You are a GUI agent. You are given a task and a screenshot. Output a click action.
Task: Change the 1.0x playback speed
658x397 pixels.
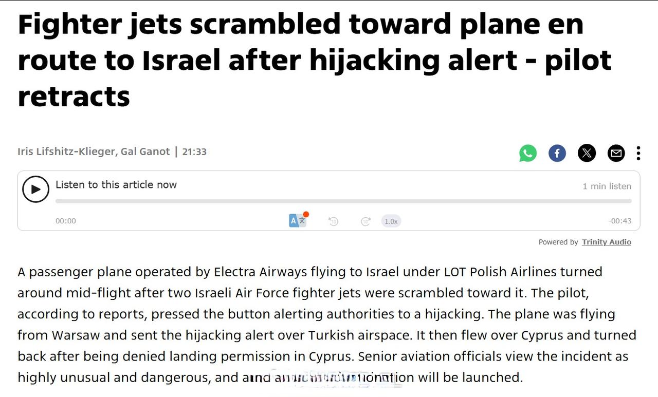click(391, 221)
